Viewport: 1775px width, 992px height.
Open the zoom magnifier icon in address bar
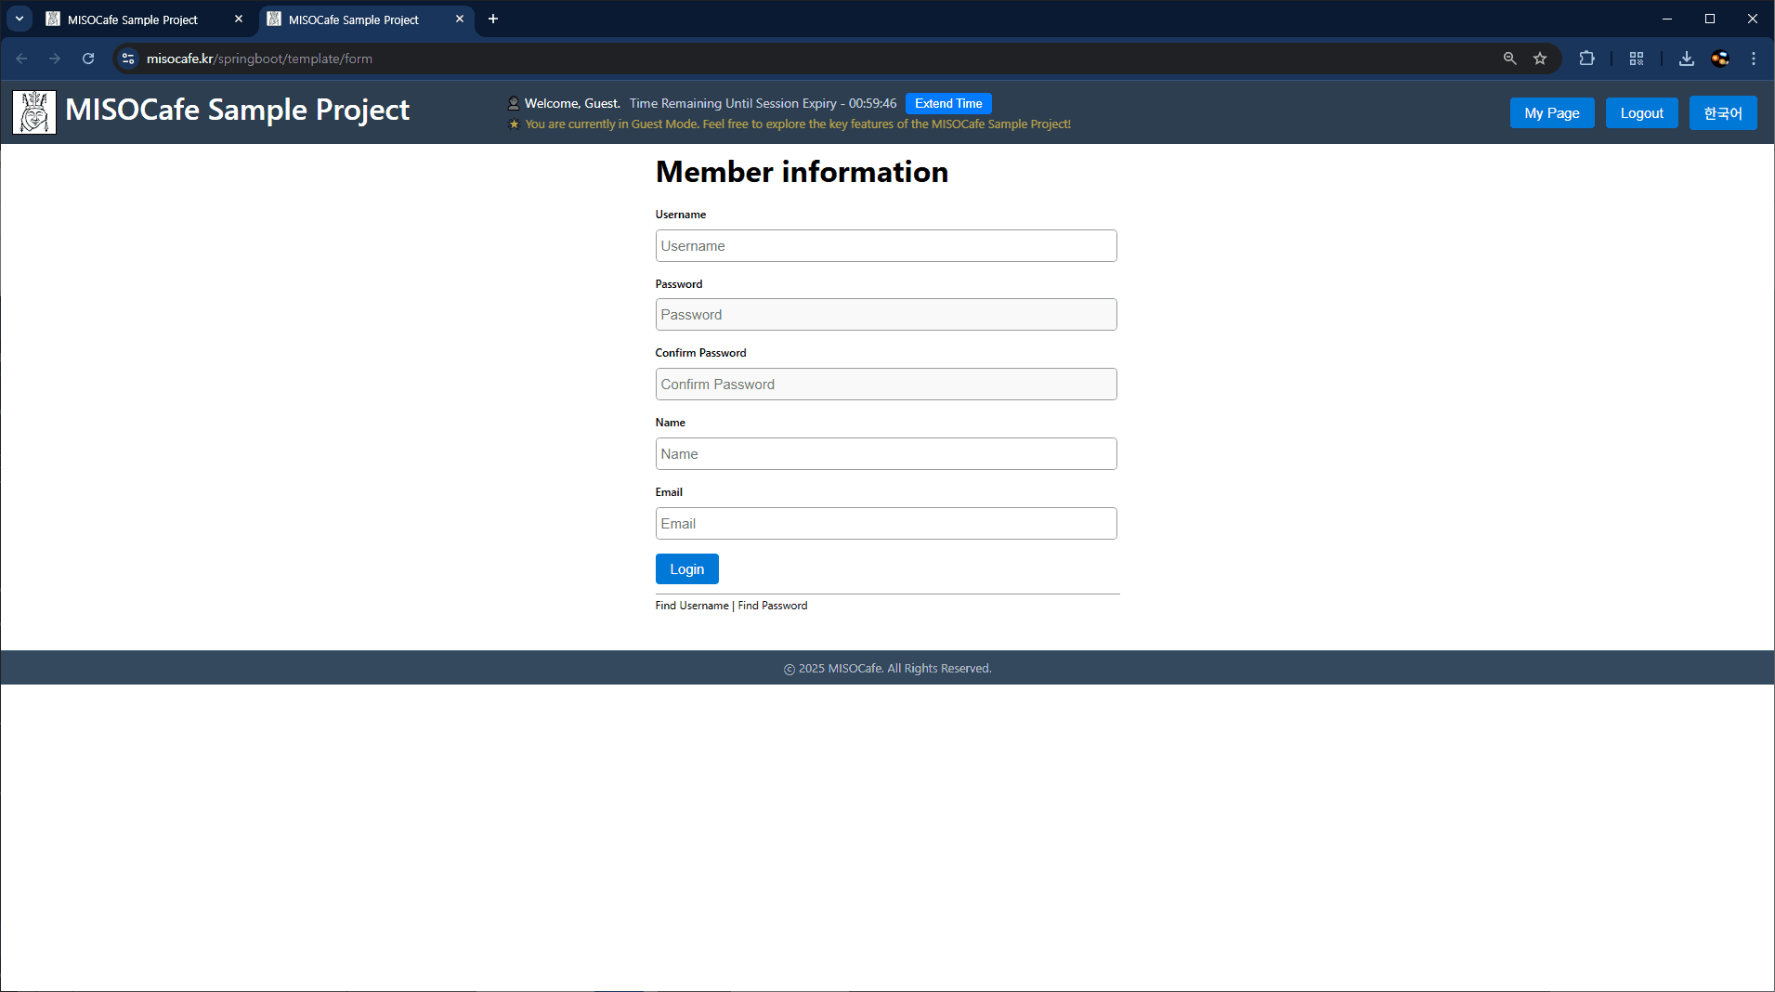(1509, 59)
